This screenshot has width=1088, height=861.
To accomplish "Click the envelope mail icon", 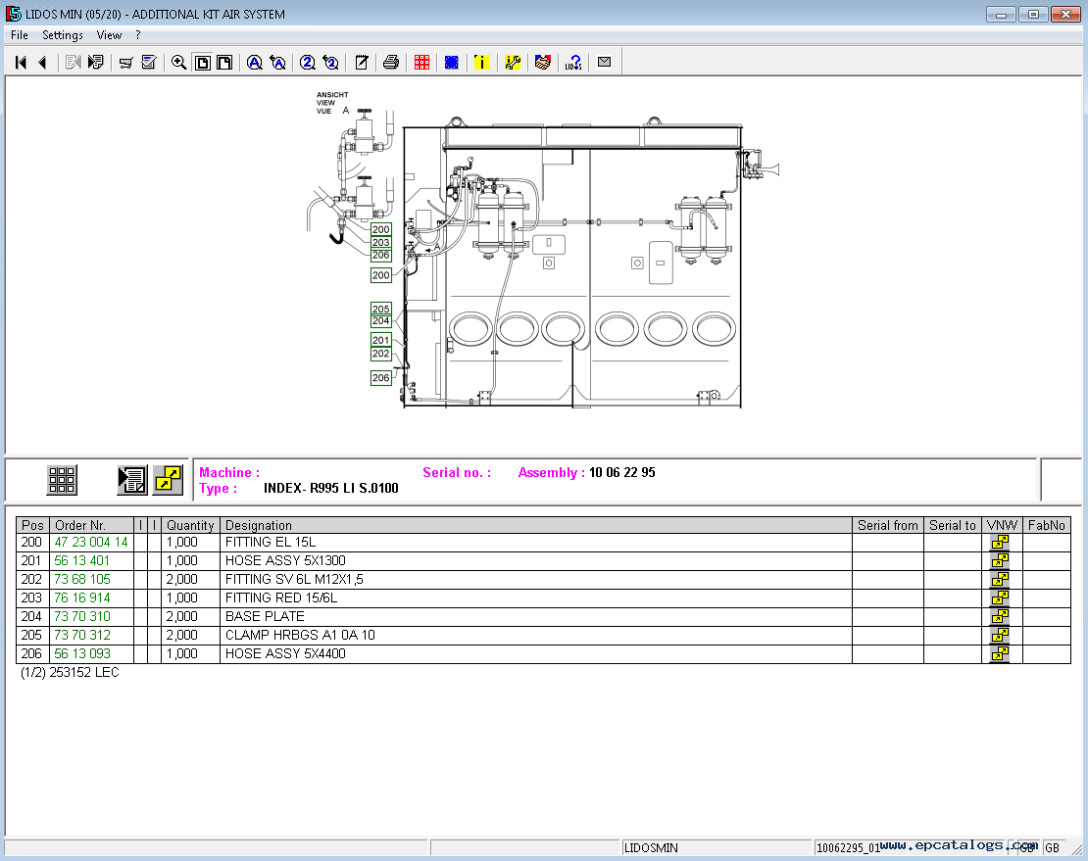I will [x=604, y=63].
